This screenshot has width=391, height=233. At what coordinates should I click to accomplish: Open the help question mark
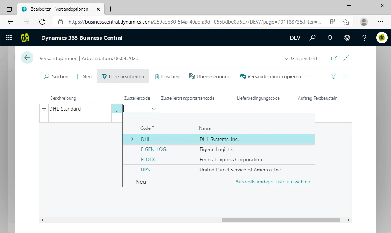[364, 38]
